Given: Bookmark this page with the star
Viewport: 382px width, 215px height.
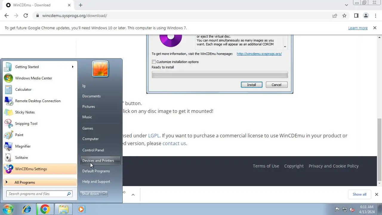Looking at the screenshot, I should tap(344, 16).
